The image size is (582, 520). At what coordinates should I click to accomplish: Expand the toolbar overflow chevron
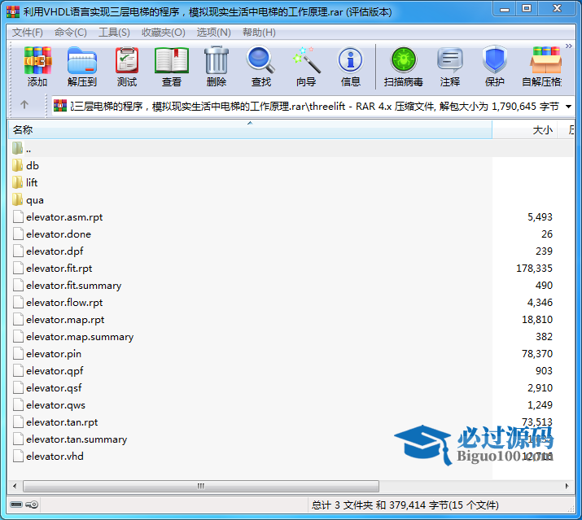(x=569, y=46)
